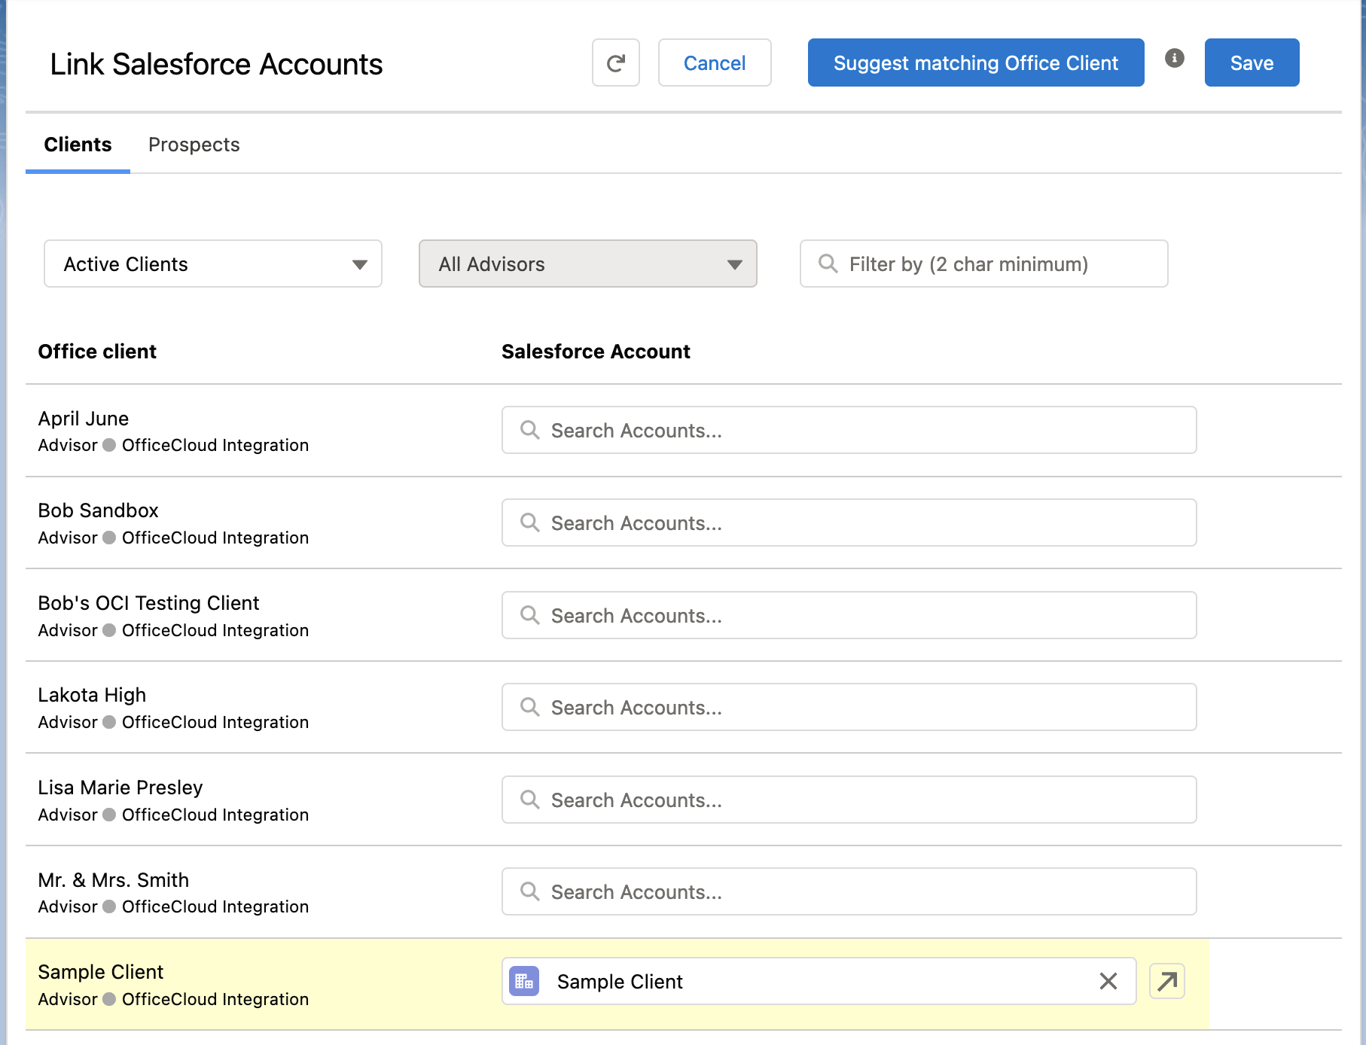
Task: Click Search Accounts field for Lisa Marie Presley
Action: [849, 800]
